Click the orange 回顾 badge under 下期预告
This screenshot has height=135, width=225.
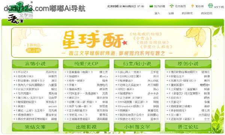(x=33, y=50)
